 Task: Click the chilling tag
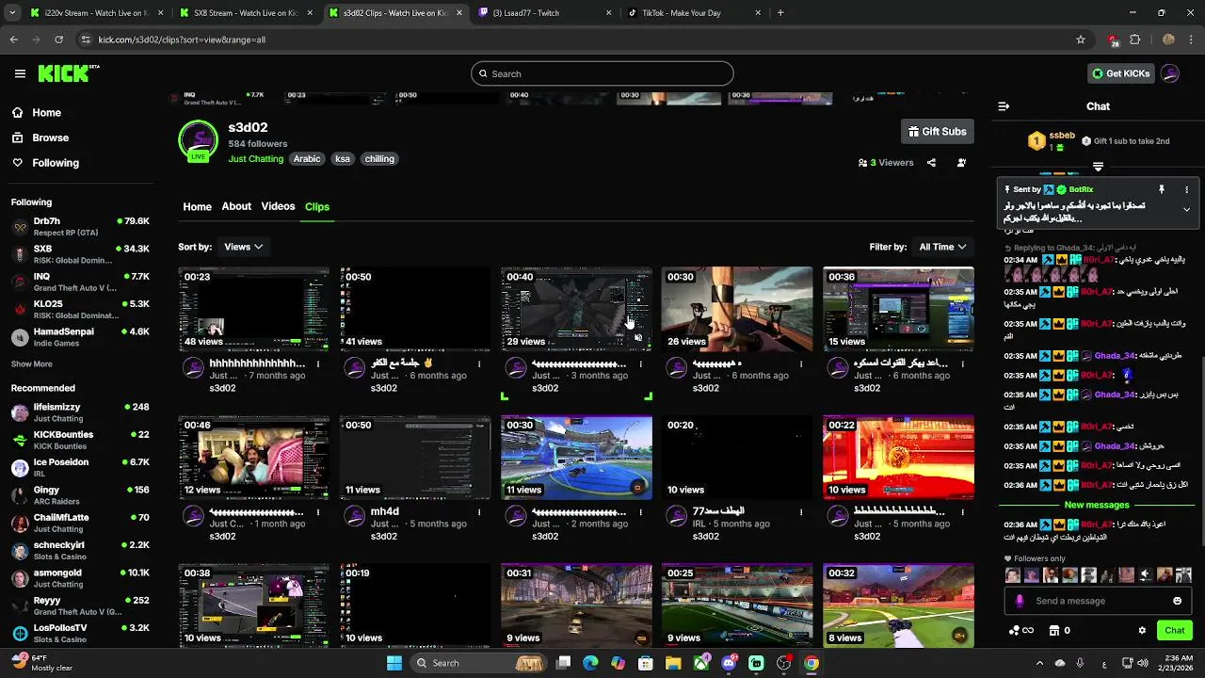(x=379, y=159)
